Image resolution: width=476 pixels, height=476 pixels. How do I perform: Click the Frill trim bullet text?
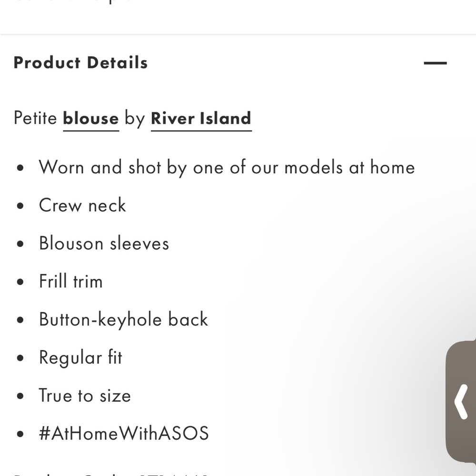71,281
